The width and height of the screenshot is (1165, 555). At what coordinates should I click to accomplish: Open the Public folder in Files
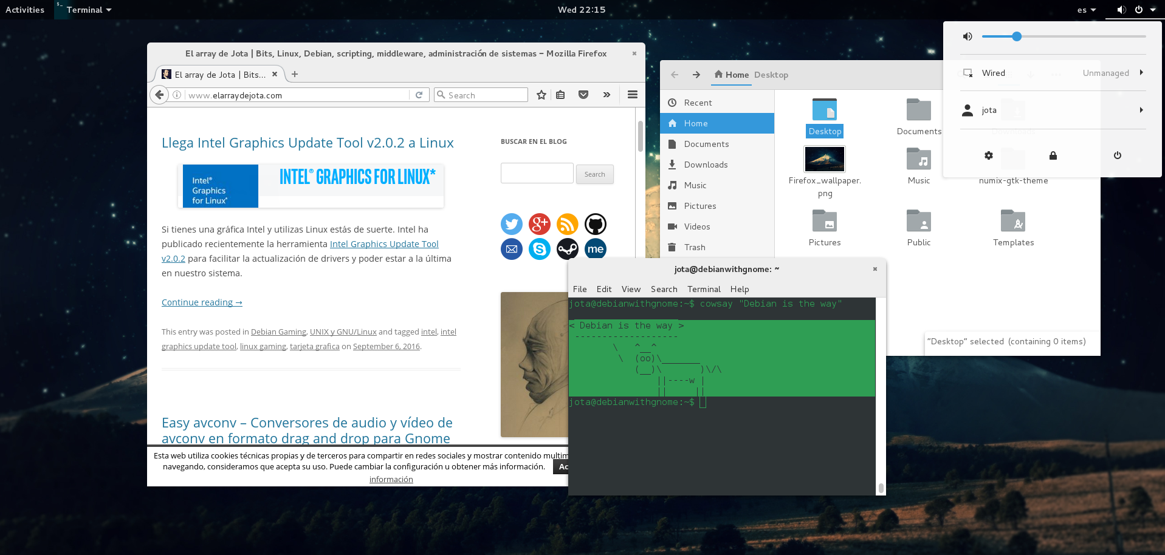919,221
